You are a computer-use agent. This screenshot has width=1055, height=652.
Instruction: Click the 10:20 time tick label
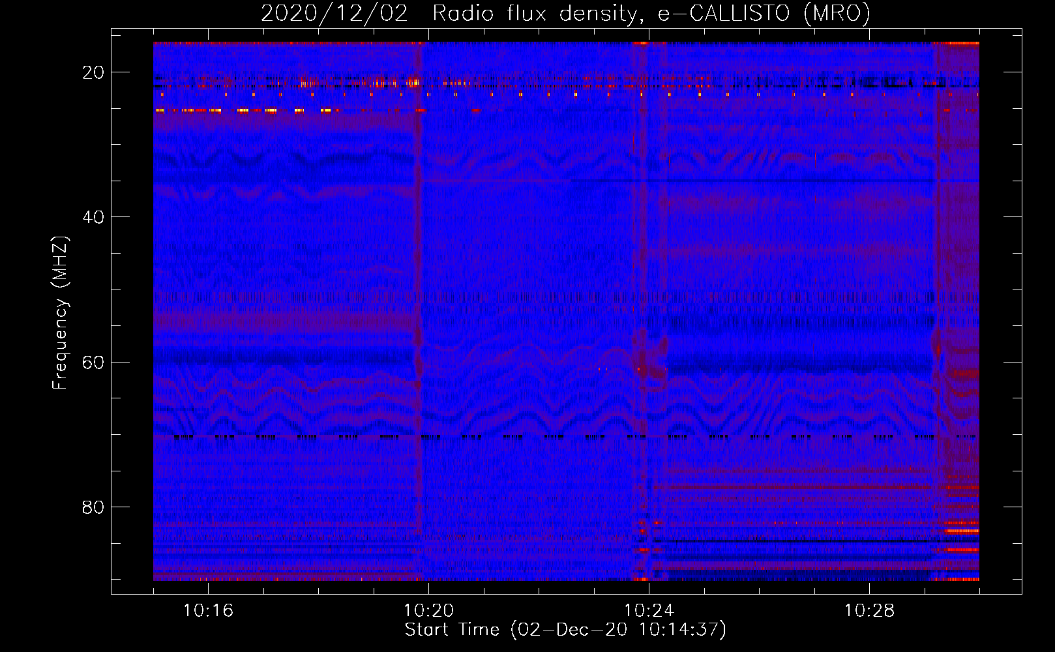coord(428,611)
